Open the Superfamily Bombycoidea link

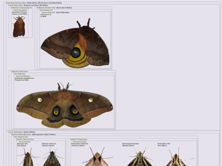pos(16,3)
